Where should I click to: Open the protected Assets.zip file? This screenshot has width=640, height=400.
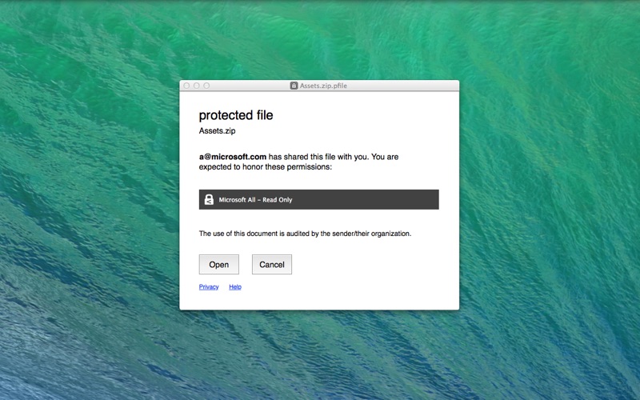coord(218,265)
